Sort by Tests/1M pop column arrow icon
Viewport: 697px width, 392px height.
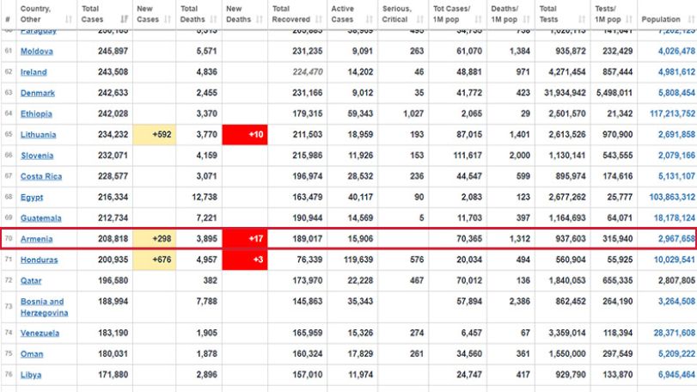pyautogui.click(x=629, y=19)
